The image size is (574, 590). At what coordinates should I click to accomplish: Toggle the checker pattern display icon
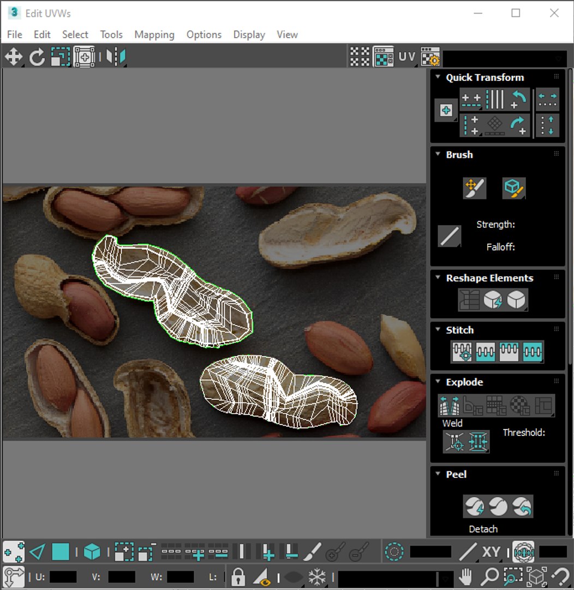click(360, 57)
